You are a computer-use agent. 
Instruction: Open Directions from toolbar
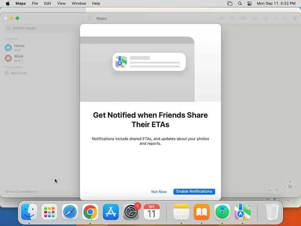pos(265,18)
